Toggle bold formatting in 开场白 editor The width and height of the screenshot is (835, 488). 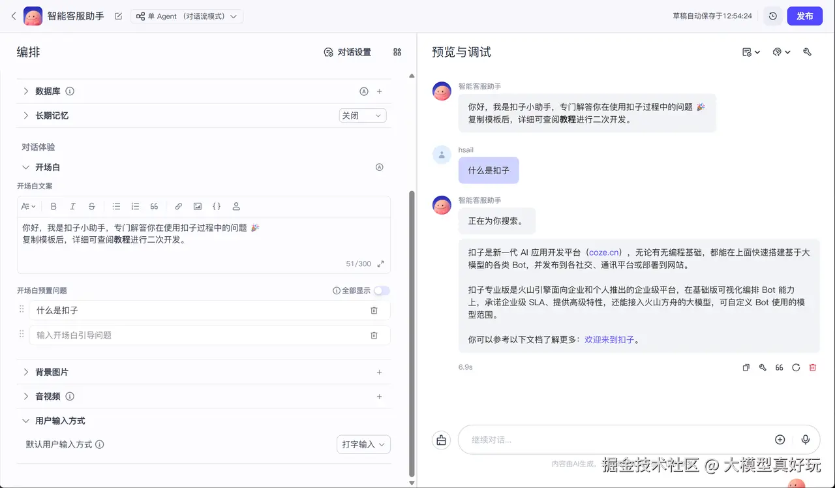pos(53,206)
